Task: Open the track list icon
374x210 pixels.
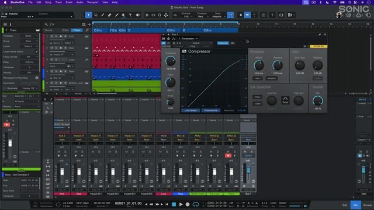Action: point(84,24)
